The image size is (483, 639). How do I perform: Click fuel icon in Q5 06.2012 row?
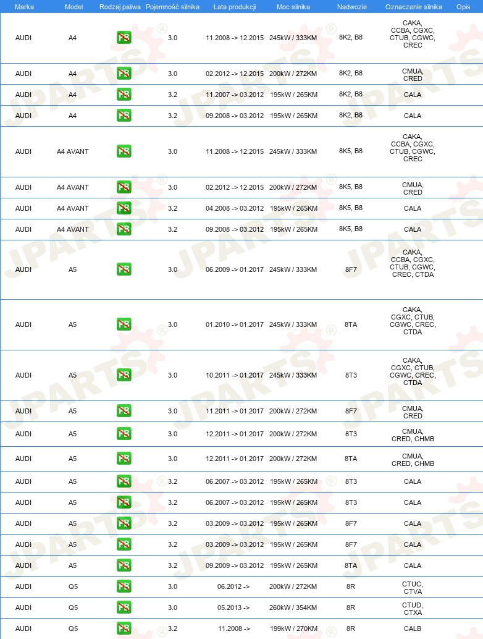pos(124,586)
